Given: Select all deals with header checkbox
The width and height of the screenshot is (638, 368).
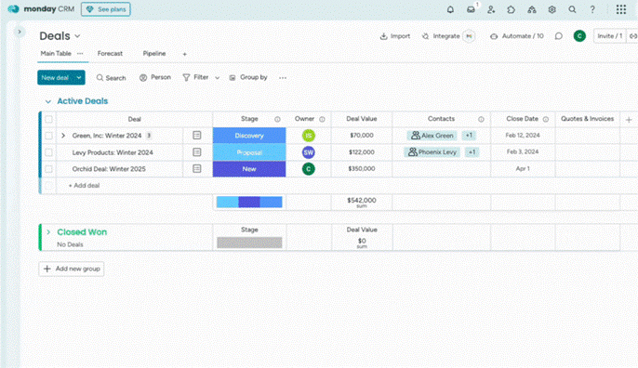Looking at the screenshot, I should click(48, 119).
